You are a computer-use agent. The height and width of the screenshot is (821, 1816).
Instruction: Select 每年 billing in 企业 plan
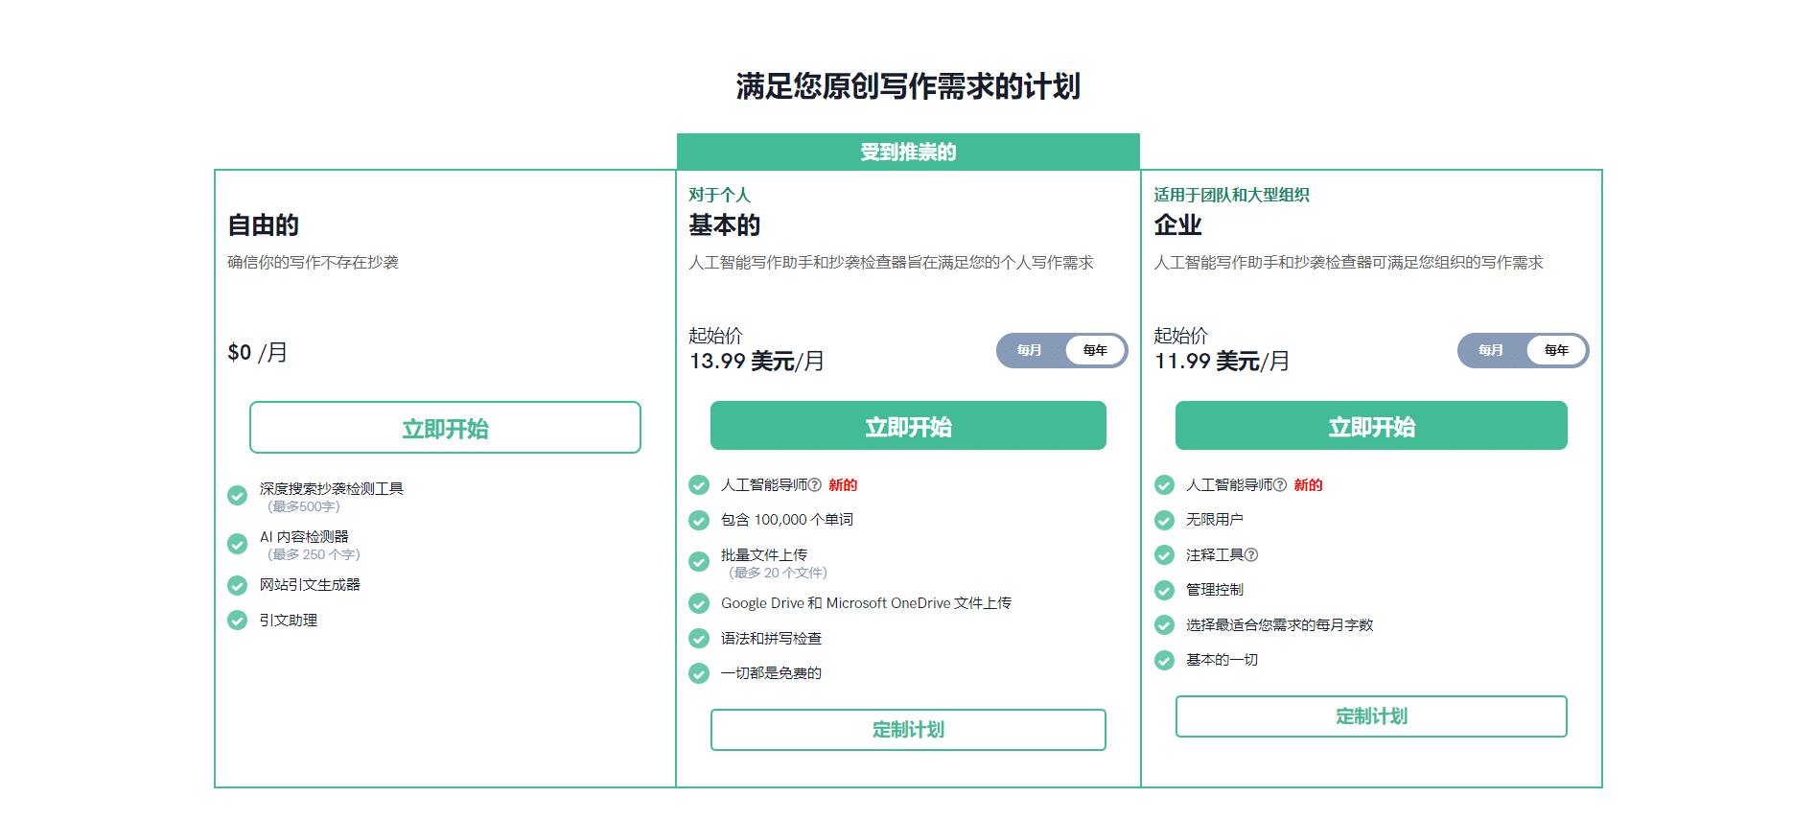tap(1556, 351)
